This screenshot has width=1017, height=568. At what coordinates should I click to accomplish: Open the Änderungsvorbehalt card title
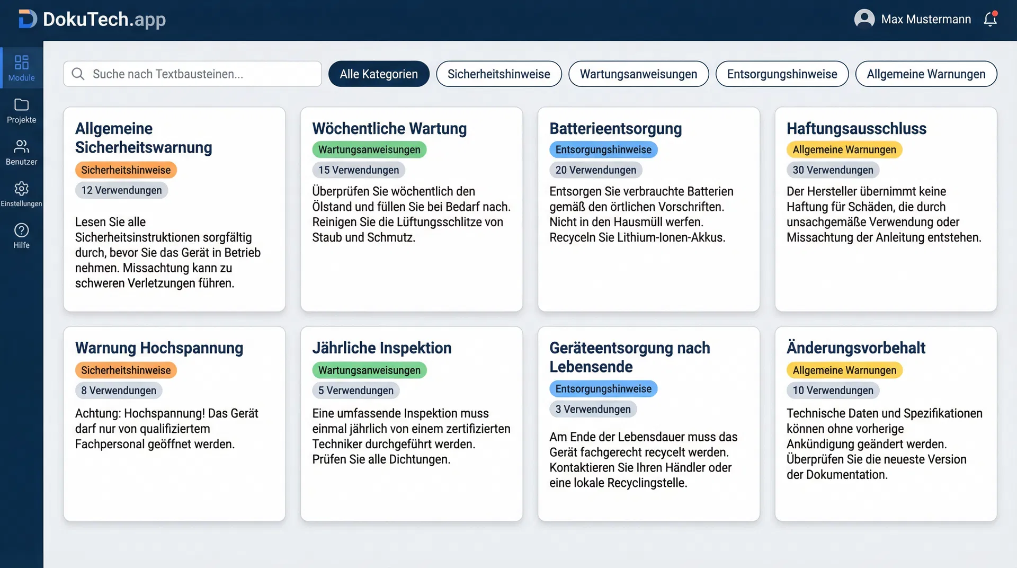[855, 348]
